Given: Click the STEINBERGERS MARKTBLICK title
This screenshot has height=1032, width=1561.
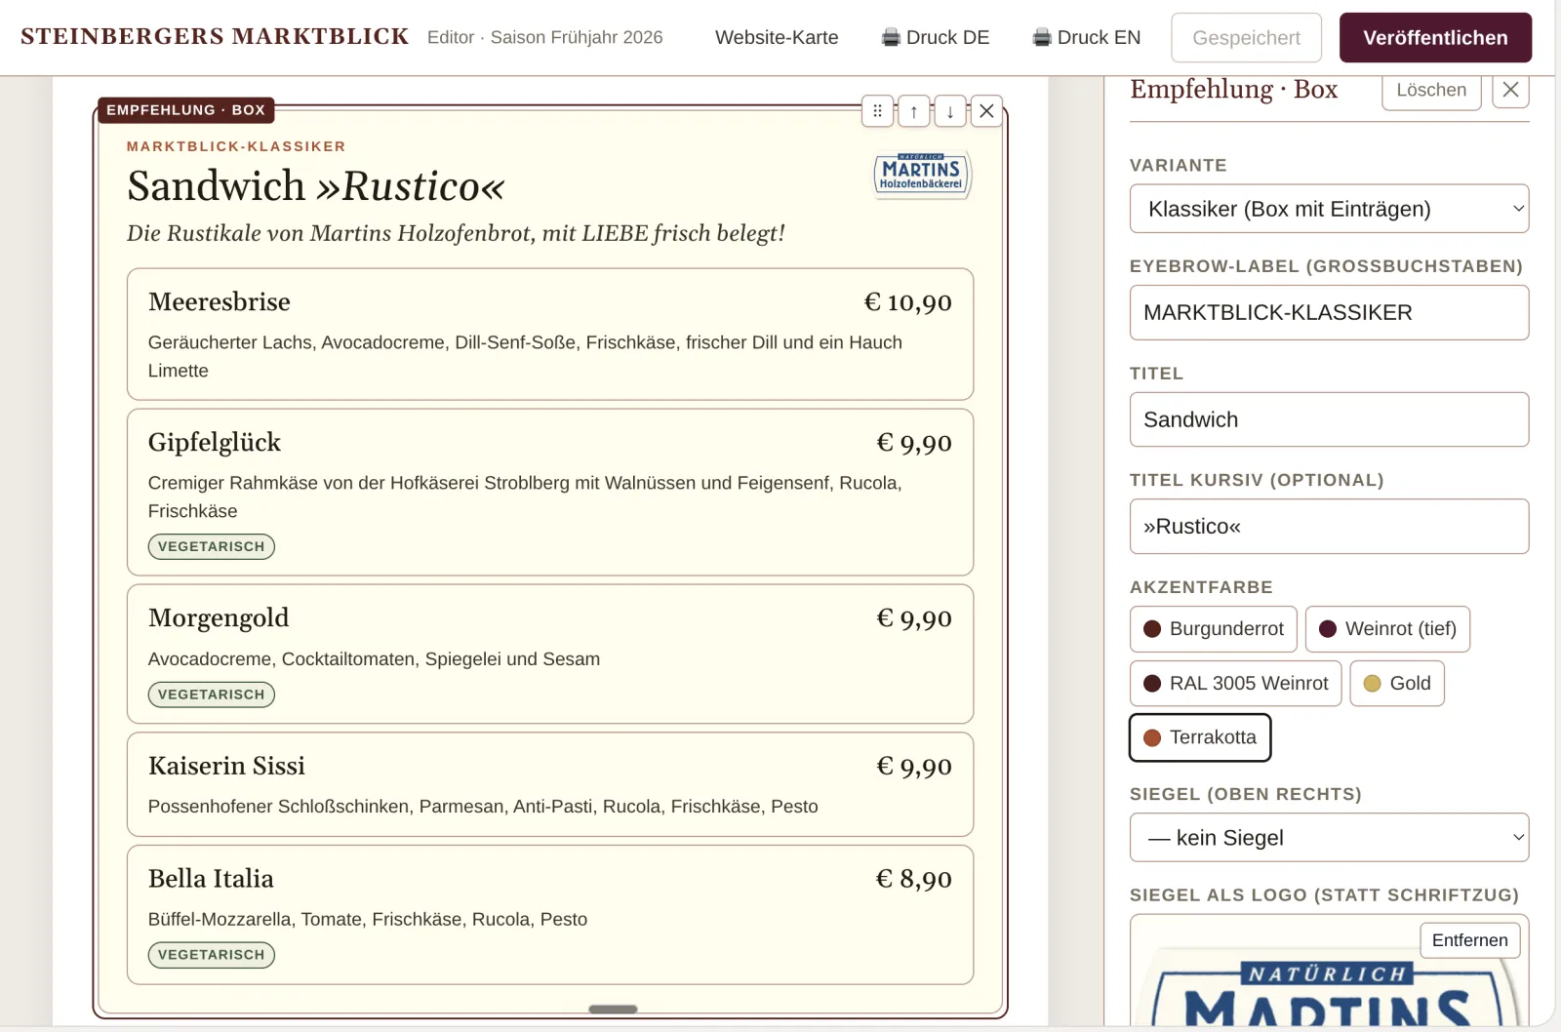Looking at the screenshot, I should (215, 37).
